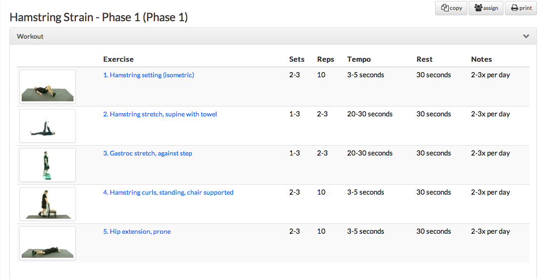Viewport: 544px width, 279px height.
Task: Print the workout using the print button
Action: 521,8
